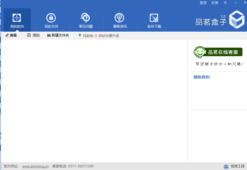Open the 反馈 feedback link
The image size is (247, 170).
click(214, 3)
